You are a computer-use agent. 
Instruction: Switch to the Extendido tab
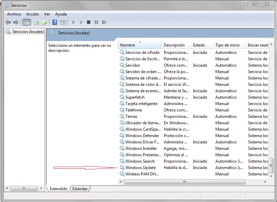pyautogui.click(x=59, y=189)
